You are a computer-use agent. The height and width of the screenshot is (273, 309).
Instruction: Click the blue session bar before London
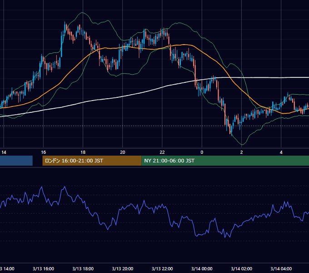(x=16, y=161)
